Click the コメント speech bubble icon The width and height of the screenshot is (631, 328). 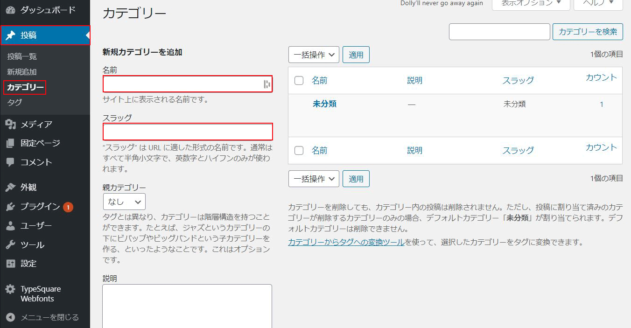coord(10,162)
